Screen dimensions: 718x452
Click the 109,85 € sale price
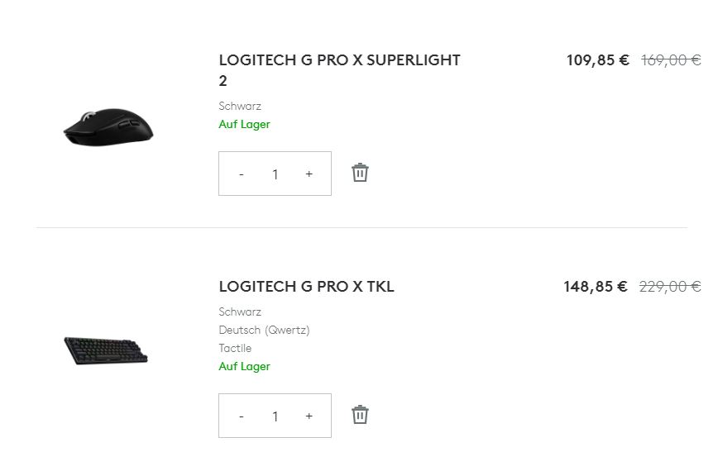click(597, 60)
